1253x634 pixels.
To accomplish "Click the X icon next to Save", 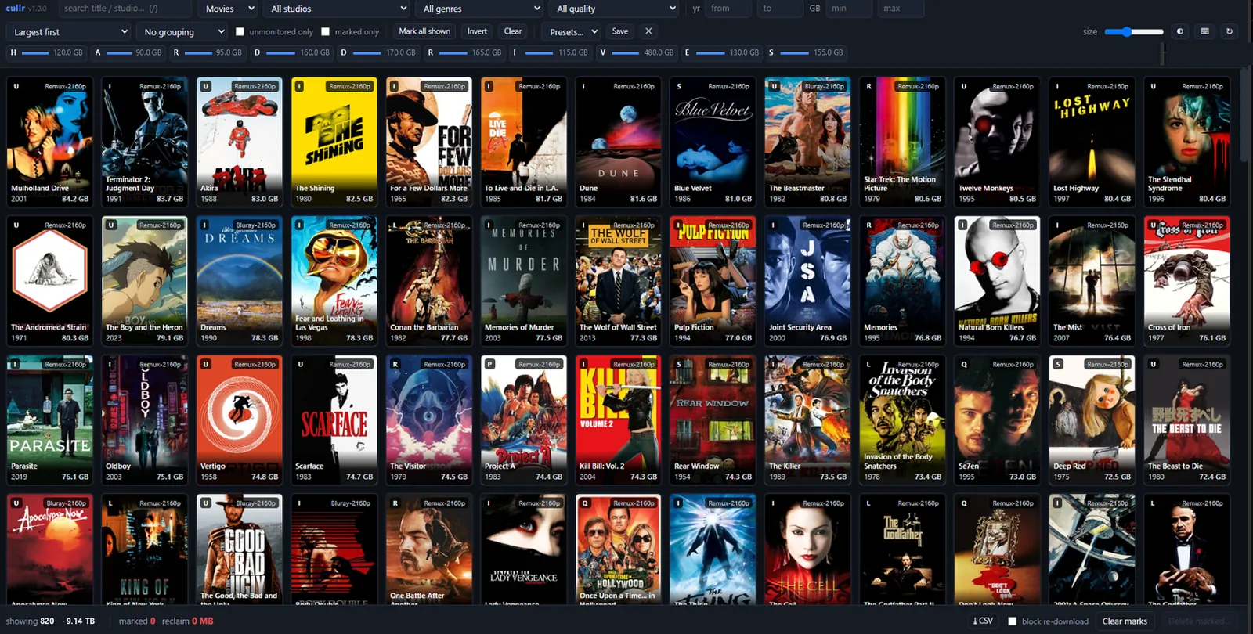I will click(x=648, y=31).
